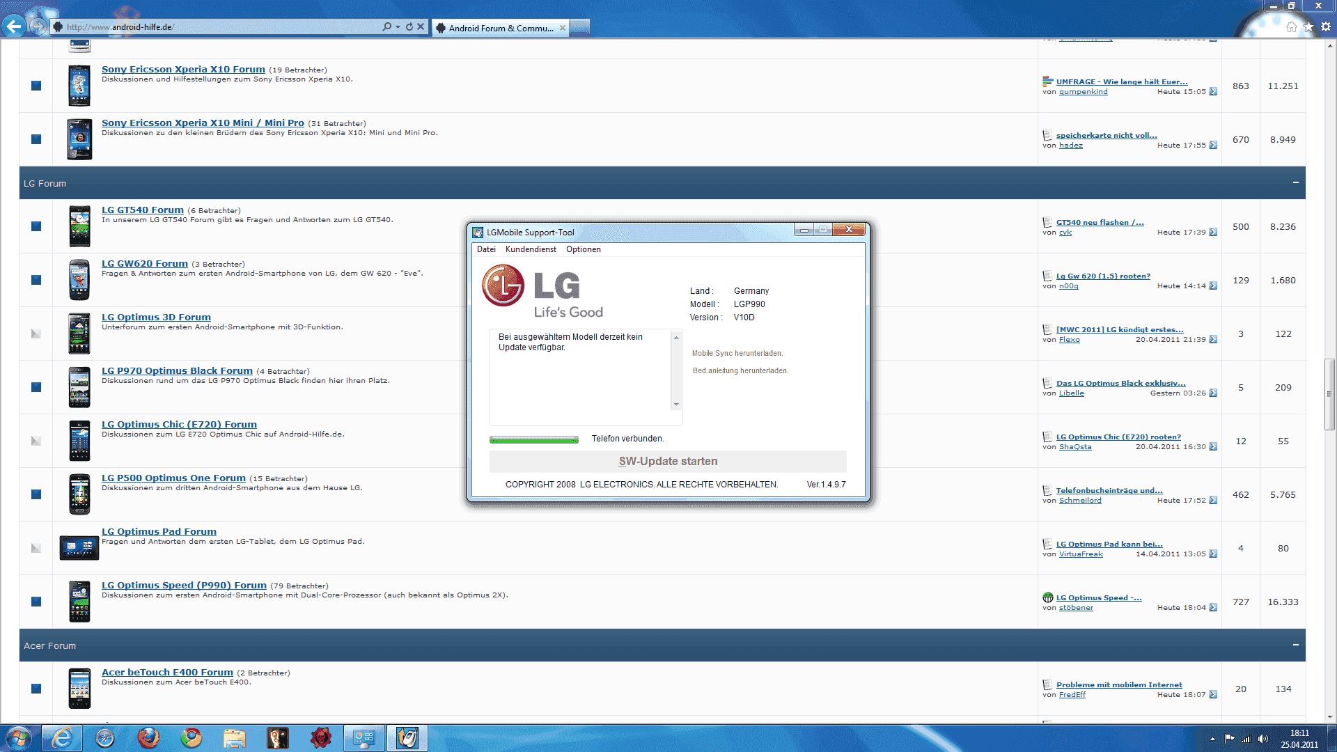Click the Action Center flag tray icon
Screen dimensions: 1337x752
[1230, 739]
